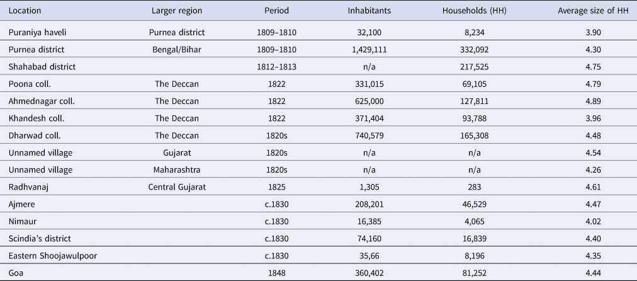Click the Average size of HH header
Image resolution: width=637 pixels, height=281 pixels.
point(593,11)
